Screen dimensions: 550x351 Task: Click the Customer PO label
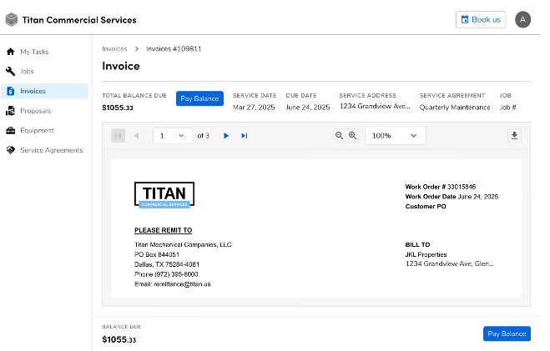(426, 206)
